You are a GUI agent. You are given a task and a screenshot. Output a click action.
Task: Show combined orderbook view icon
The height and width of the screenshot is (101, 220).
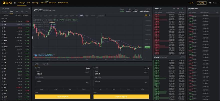tap(174, 8)
